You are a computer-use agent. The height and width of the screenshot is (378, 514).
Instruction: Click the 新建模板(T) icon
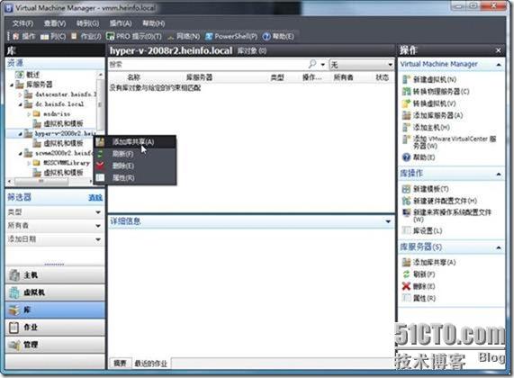pos(406,189)
